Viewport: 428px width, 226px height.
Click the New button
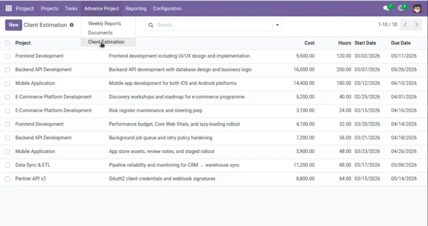(x=13, y=25)
